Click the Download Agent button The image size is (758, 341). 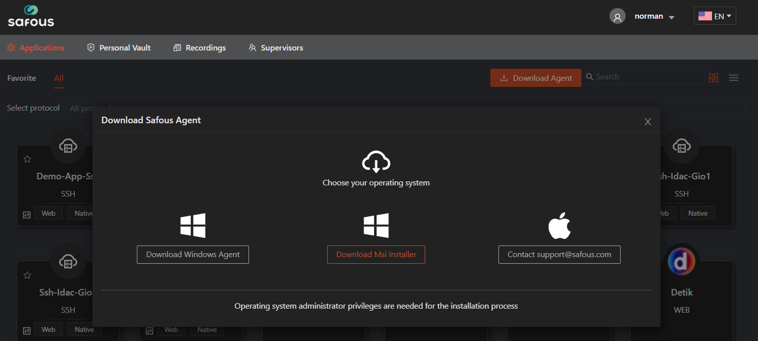point(536,78)
